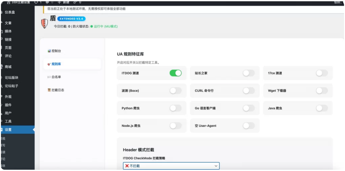Disable the ITDOG 测速 toggle
Image resolution: width=345 pixels, height=171 pixels.
point(175,73)
